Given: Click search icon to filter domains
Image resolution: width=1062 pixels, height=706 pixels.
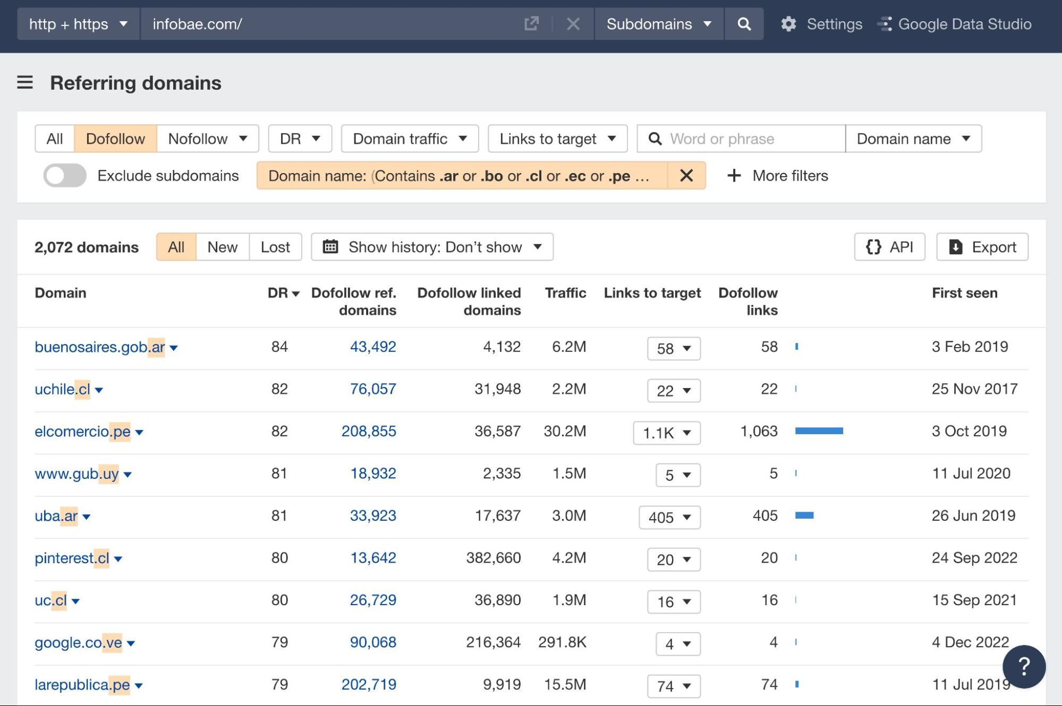Looking at the screenshot, I should 656,138.
